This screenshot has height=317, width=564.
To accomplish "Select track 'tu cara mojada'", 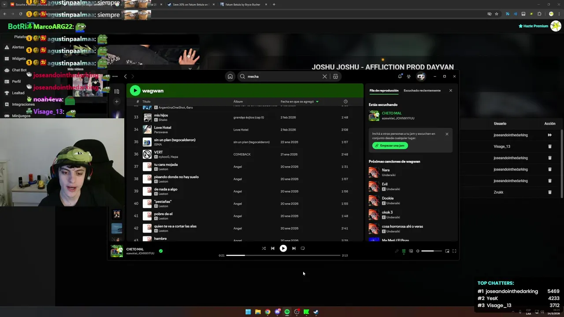I will 246,167.
